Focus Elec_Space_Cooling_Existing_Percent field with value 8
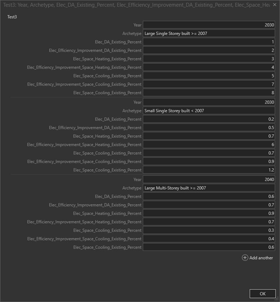The image size is (280, 302). pyautogui.click(x=209, y=93)
